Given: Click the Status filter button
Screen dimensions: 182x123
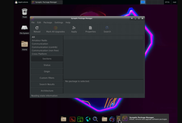Looking at the screenshot, I should pyautogui.click(x=47, y=65).
